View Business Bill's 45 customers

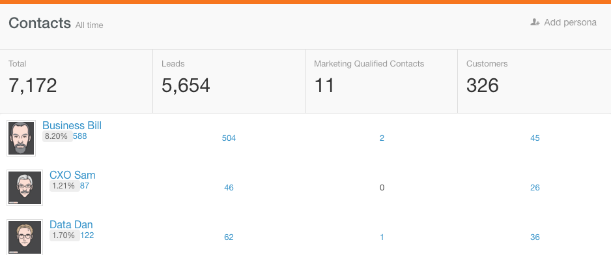tap(535, 138)
